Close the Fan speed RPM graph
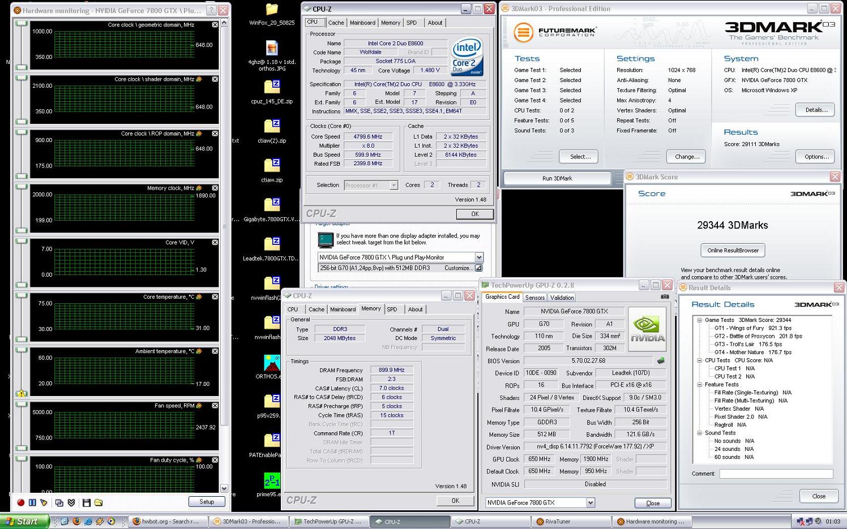This screenshot has width=847, height=529. coord(215,406)
